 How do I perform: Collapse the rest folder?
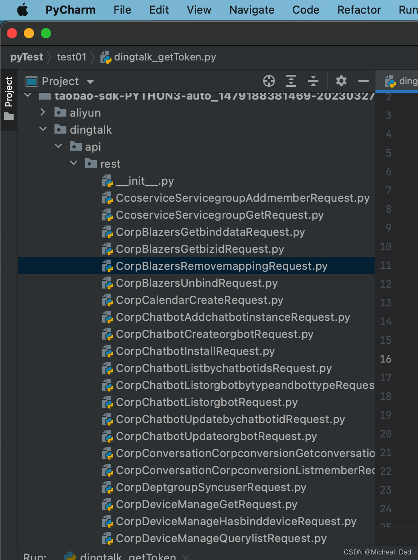[74, 163]
